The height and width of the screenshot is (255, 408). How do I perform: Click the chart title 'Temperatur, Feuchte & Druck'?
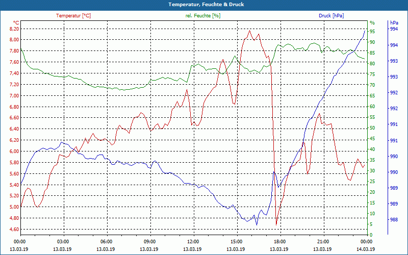tap(206, 5)
